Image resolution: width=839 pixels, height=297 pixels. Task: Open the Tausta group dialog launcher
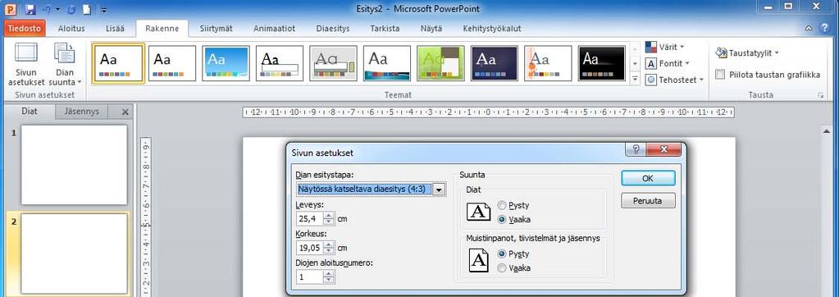820,95
